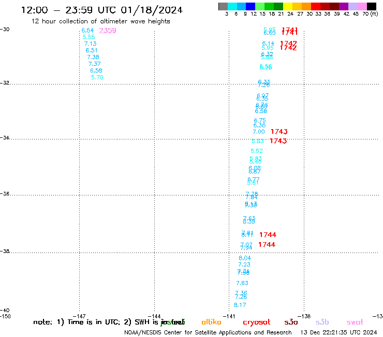Select the -138 longitude axis label

304,316
